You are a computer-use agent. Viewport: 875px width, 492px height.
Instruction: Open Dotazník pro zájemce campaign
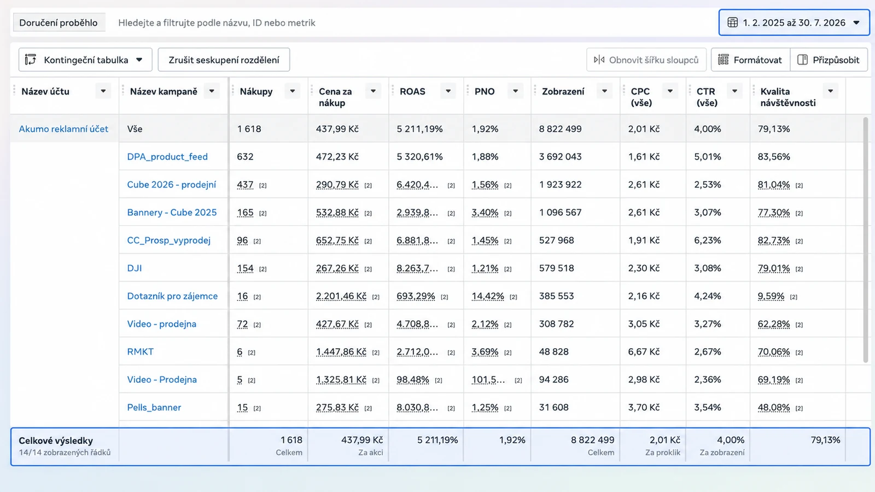172,296
